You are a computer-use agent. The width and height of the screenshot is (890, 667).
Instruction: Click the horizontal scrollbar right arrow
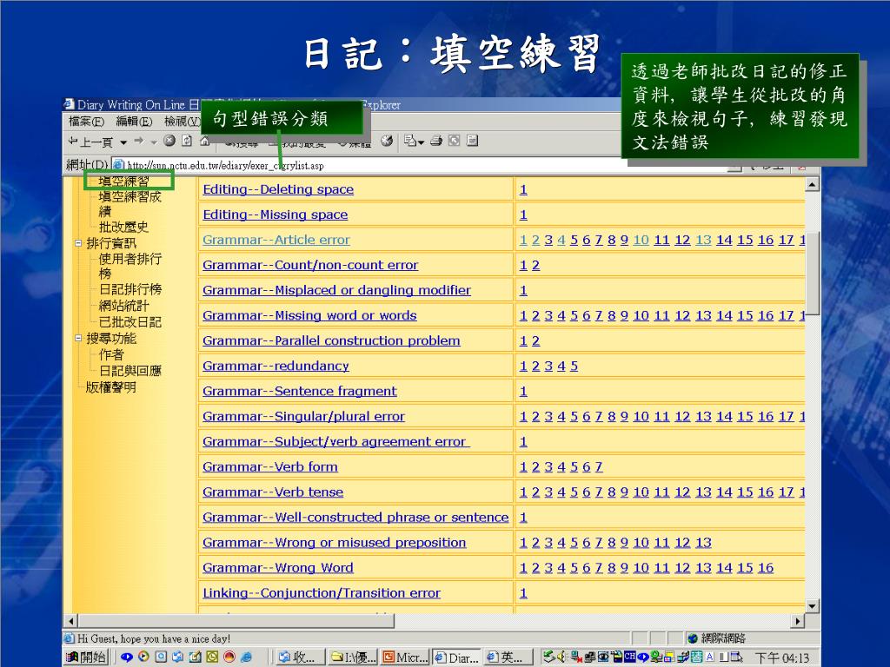pos(798,621)
